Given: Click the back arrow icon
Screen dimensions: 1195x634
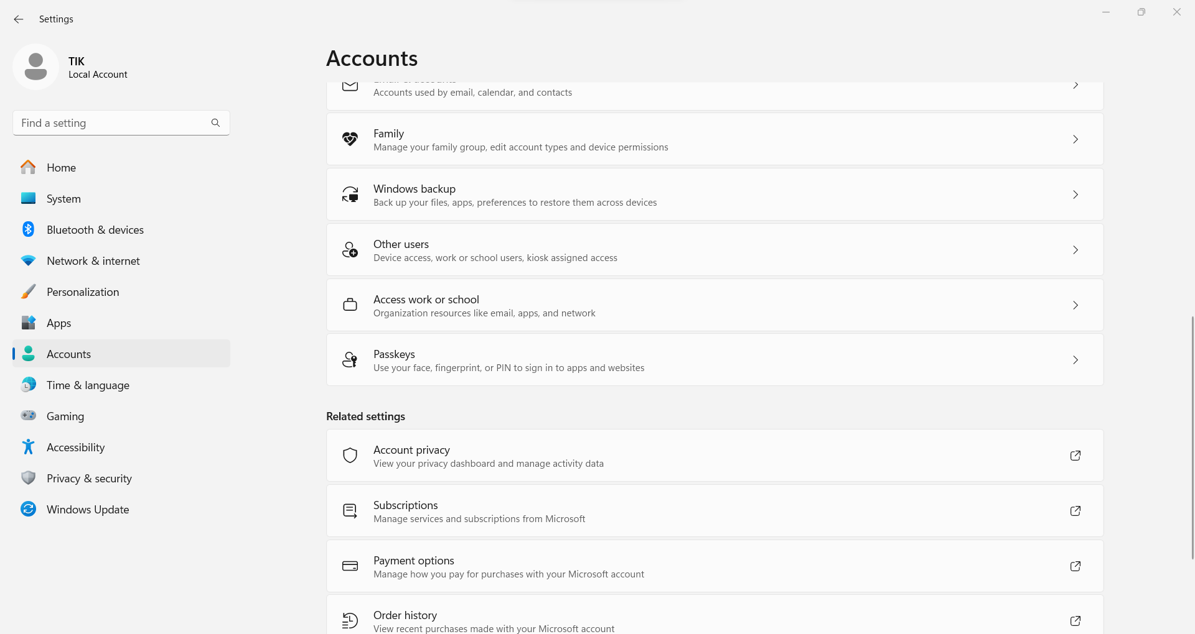Looking at the screenshot, I should coord(19,19).
